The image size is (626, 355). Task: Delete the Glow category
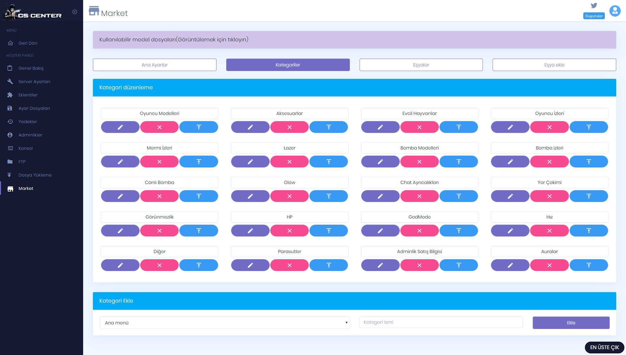click(290, 196)
